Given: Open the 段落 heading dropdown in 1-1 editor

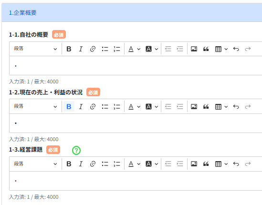Looking at the screenshot, I should coord(35,49).
